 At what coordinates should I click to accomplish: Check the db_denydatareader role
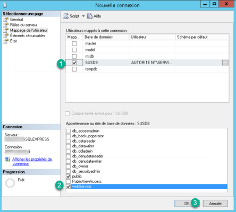pos(68,156)
